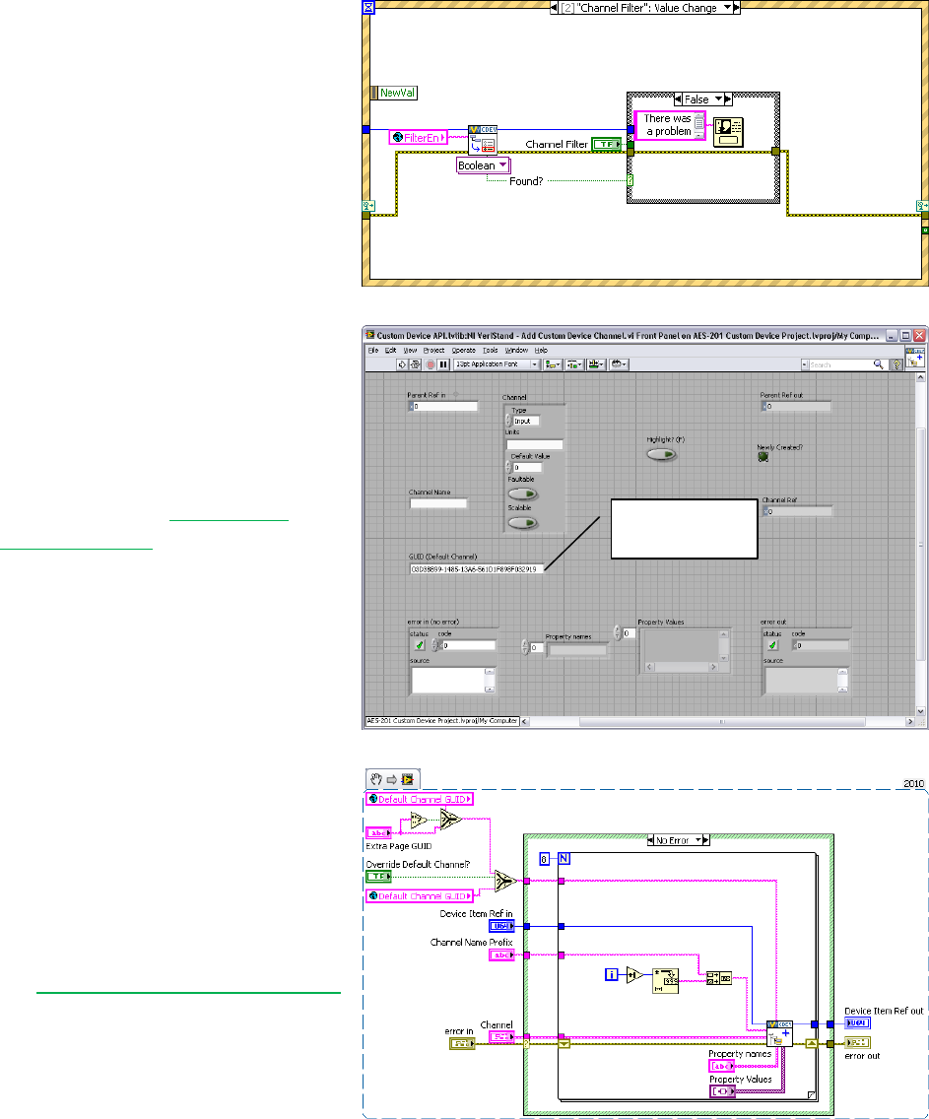This screenshot has height=1119, width=929.
Task: Click the Newly Created? LED indicator
Action: [x=763, y=457]
